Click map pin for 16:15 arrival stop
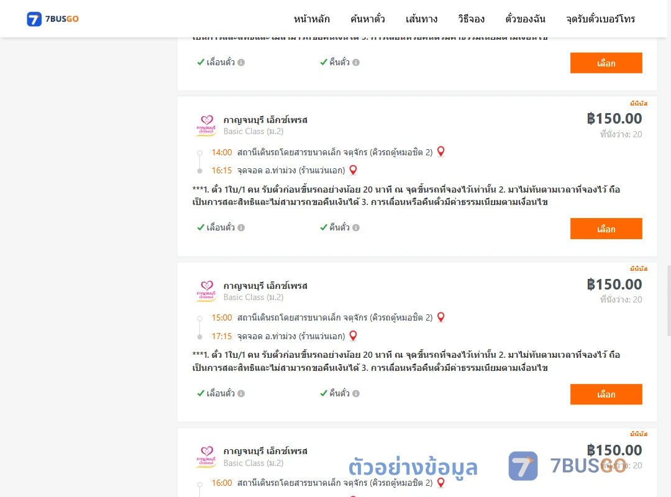671x497 pixels. [x=353, y=170]
